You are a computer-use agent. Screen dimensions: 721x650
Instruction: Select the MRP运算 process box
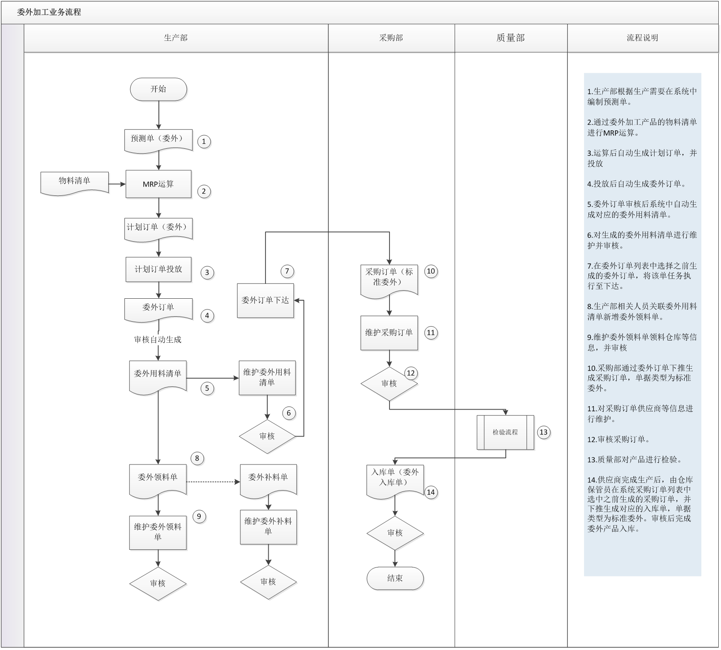click(x=158, y=184)
